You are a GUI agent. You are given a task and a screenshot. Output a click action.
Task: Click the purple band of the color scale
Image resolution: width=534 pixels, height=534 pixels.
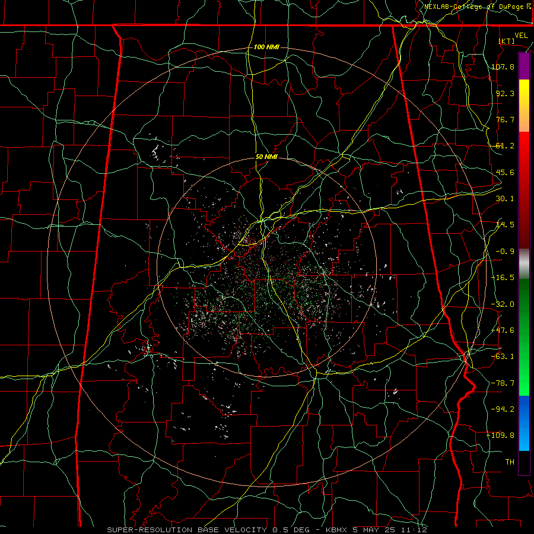(x=524, y=66)
